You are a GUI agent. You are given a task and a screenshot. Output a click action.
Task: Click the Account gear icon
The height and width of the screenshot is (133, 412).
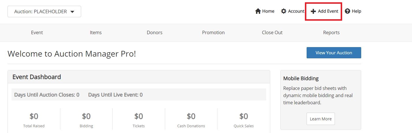click(x=284, y=11)
